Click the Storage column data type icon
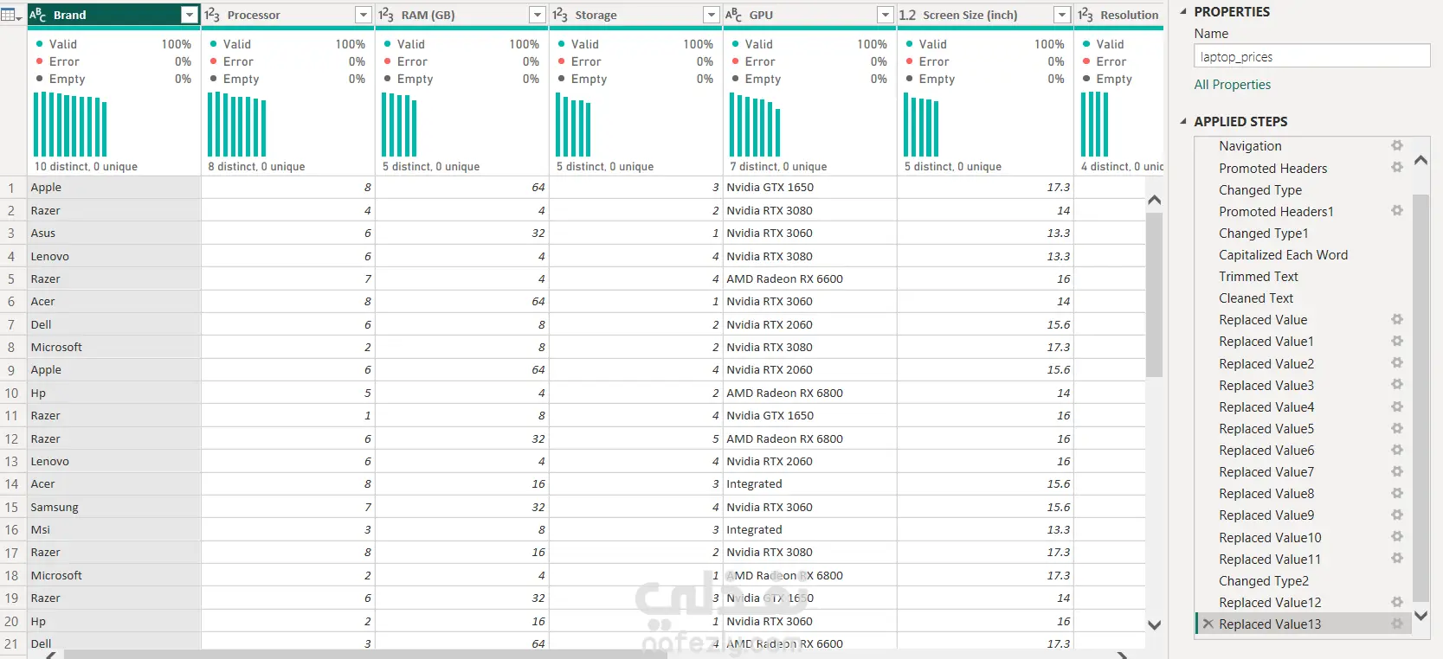The height and width of the screenshot is (659, 1443). (x=560, y=15)
